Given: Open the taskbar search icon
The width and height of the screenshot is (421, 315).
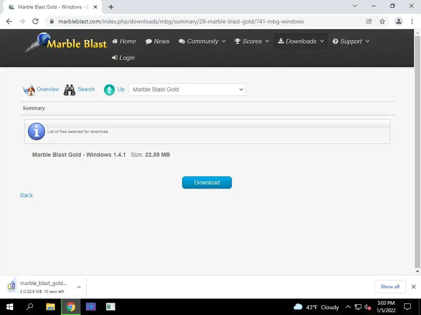Looking at the screenshot, I should tap(30, 307).
